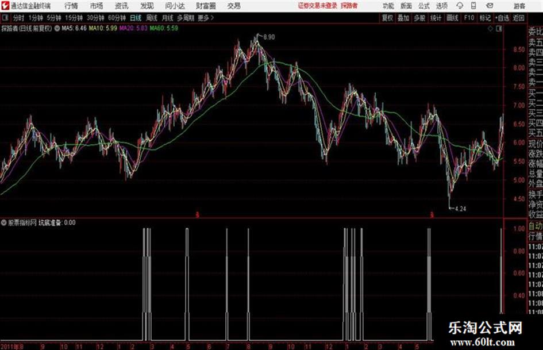
Task: Click the 8.90 high price label
Action: [x=269, y=37]
